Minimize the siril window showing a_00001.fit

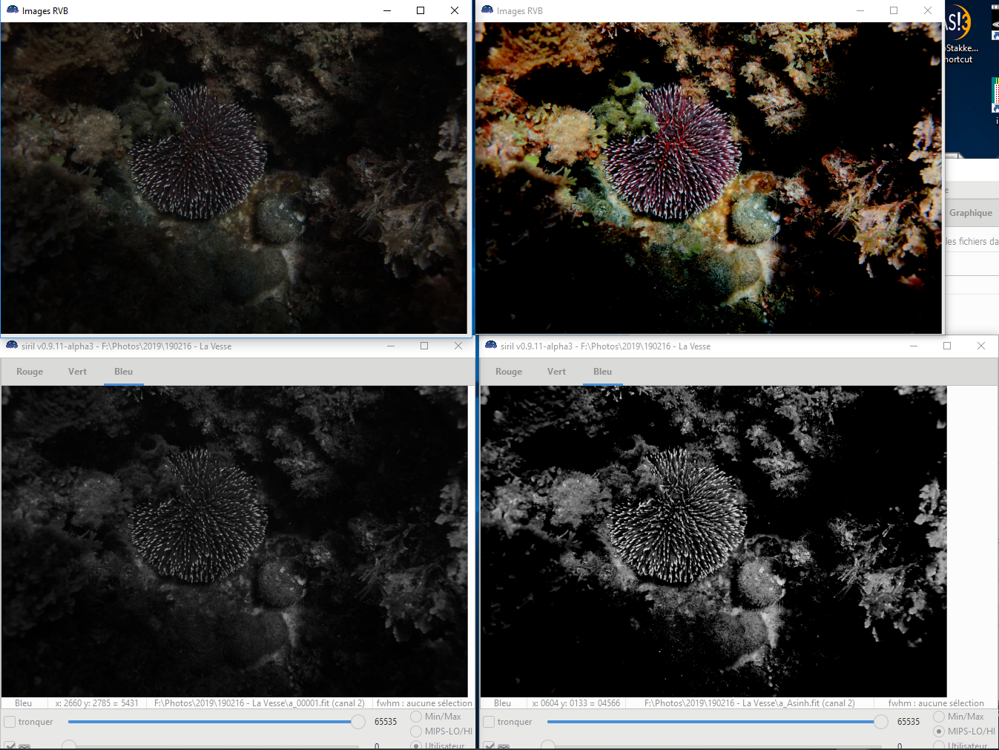391,346
